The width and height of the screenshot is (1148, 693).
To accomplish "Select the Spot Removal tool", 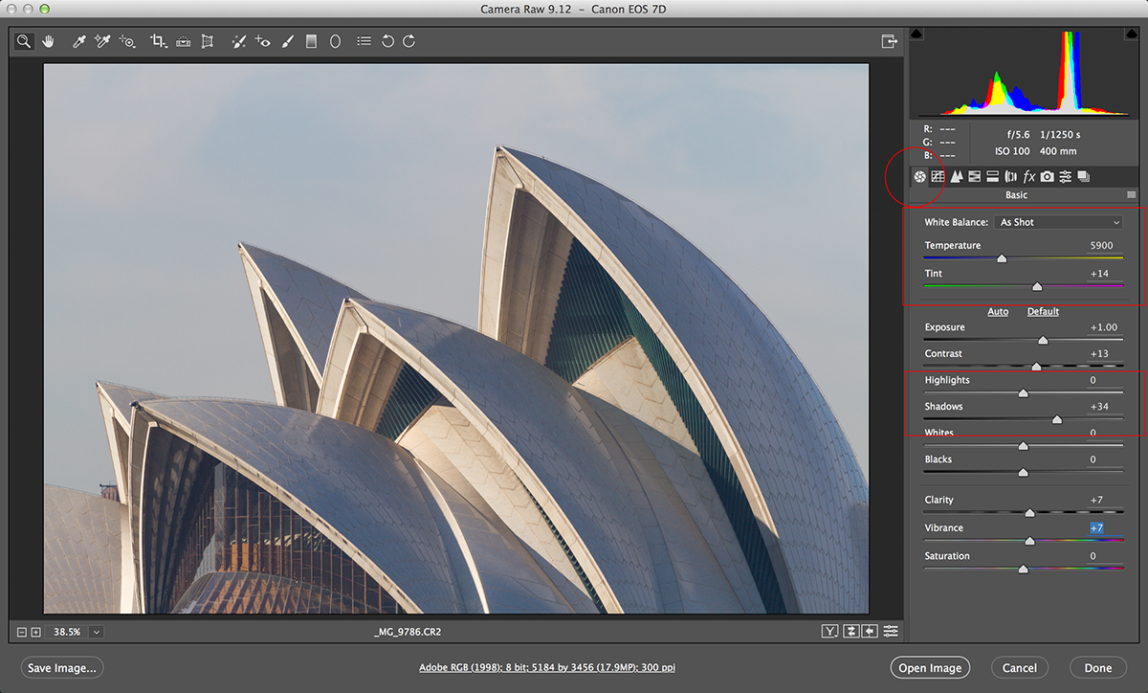I will pos(239,41).
